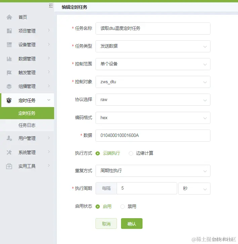
Task: Click the 用户管理 user icon
Action: point(9,138)
